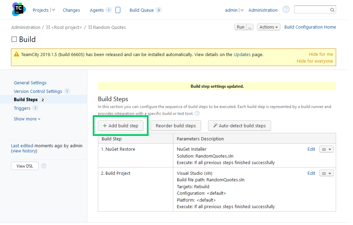
Task: Click the help question mark icon in header
Action: point(286,10)
